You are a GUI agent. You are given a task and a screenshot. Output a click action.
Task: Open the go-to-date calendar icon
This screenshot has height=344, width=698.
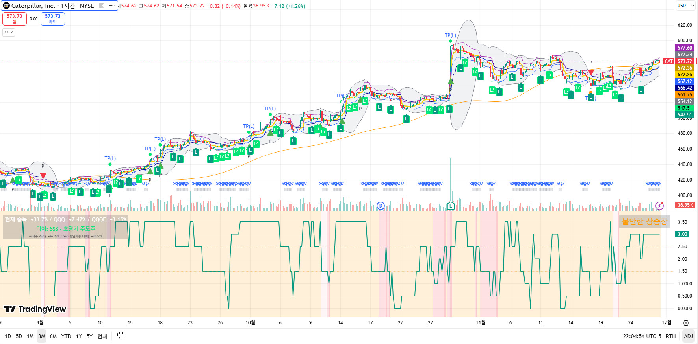(121, 336)
